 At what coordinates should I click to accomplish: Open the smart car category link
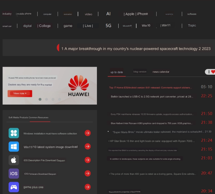pyautogui.click(x=7, y=26)
